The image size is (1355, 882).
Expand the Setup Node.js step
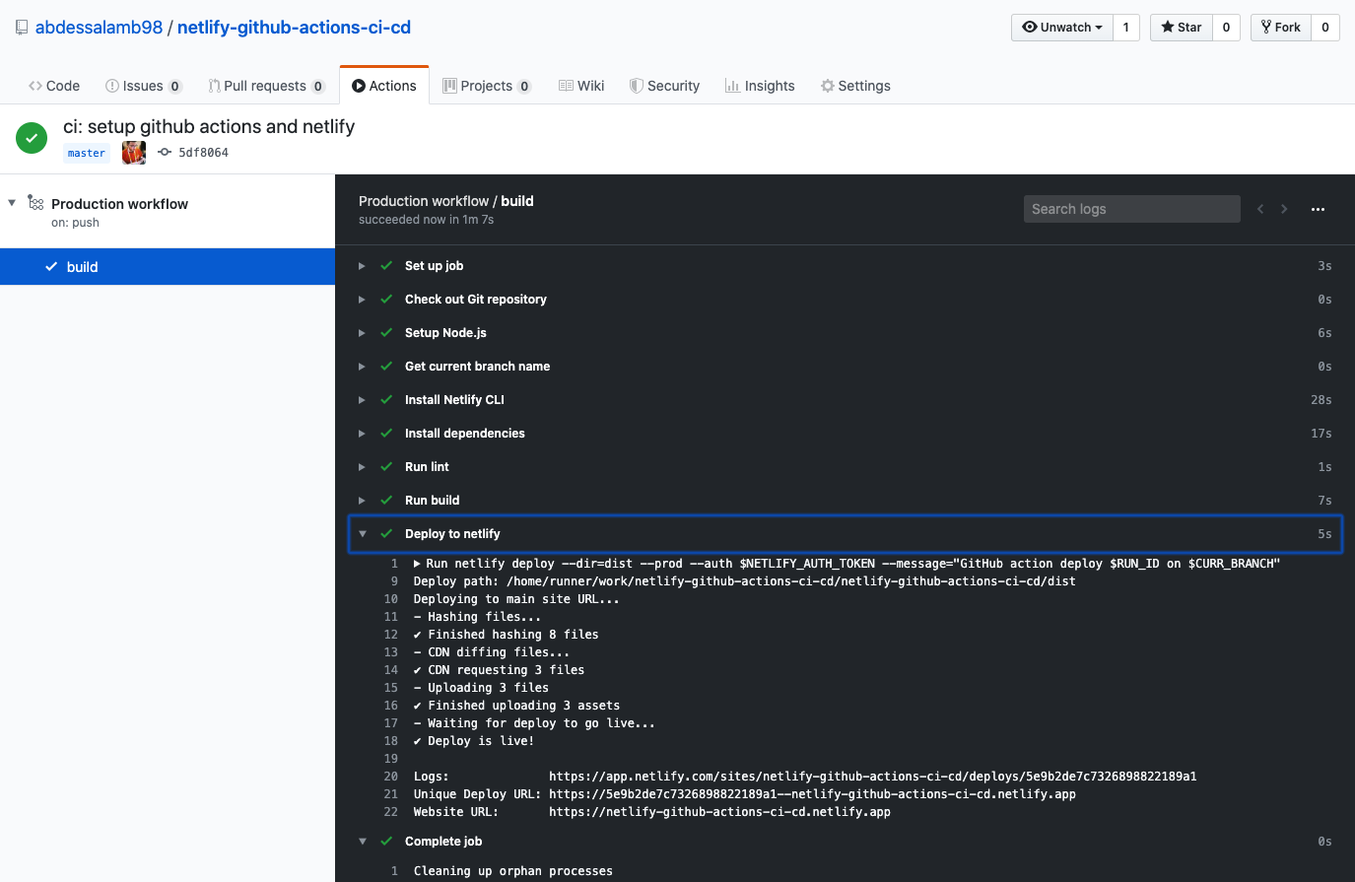(x=362, y=333)
